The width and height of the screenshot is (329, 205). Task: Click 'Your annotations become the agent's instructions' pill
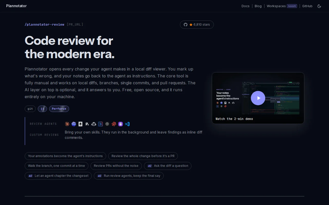[65, 156]
